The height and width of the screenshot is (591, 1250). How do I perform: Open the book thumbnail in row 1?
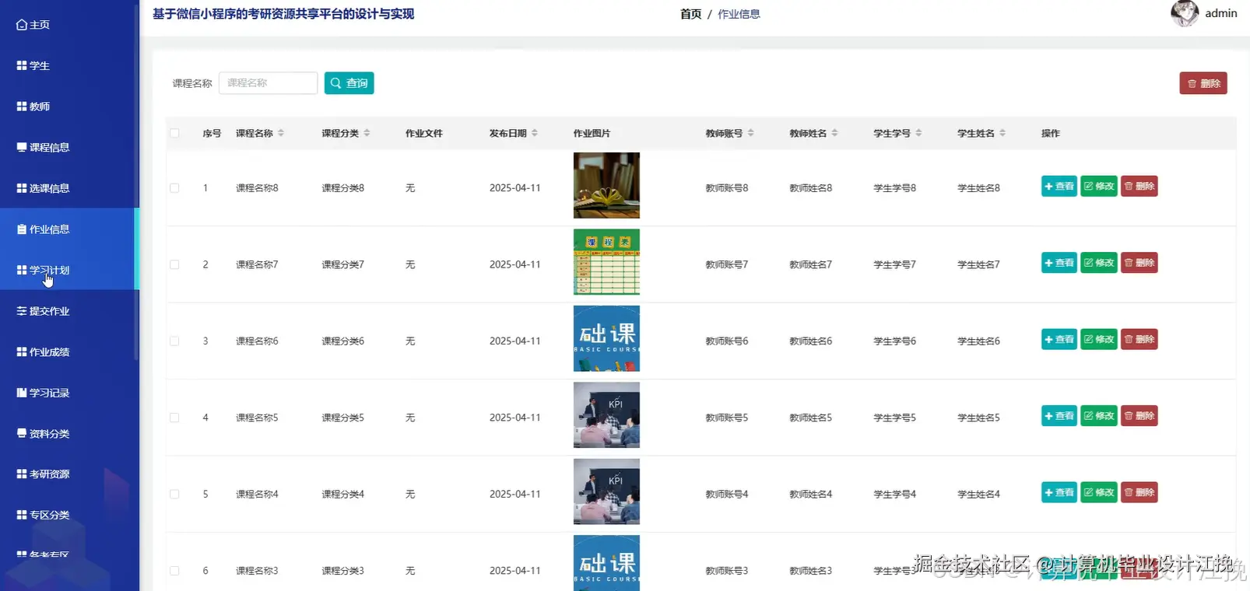(x=606, y=185)
